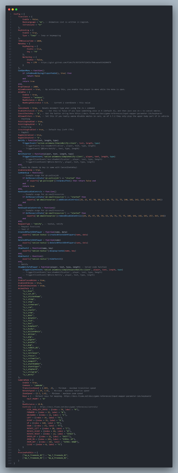Click the 'KeyMapping = {' line

point(30,46)
